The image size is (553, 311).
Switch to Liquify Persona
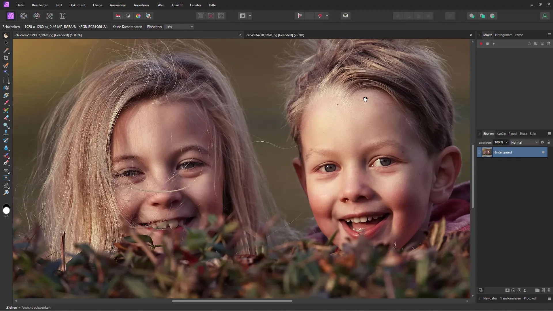24,16
